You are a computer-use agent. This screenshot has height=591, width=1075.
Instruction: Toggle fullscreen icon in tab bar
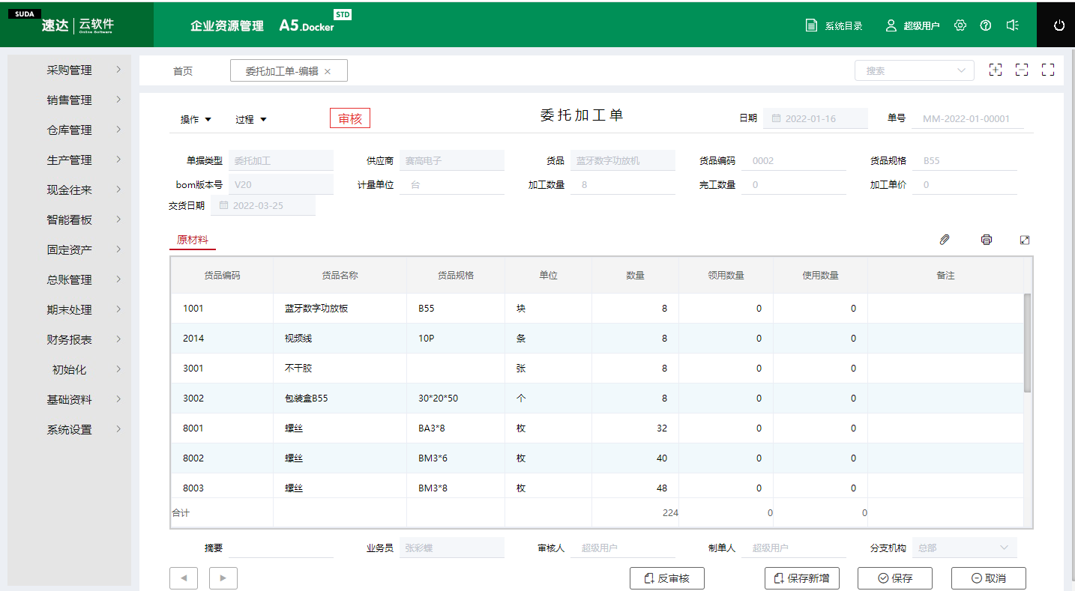[x=1048, y=70]
